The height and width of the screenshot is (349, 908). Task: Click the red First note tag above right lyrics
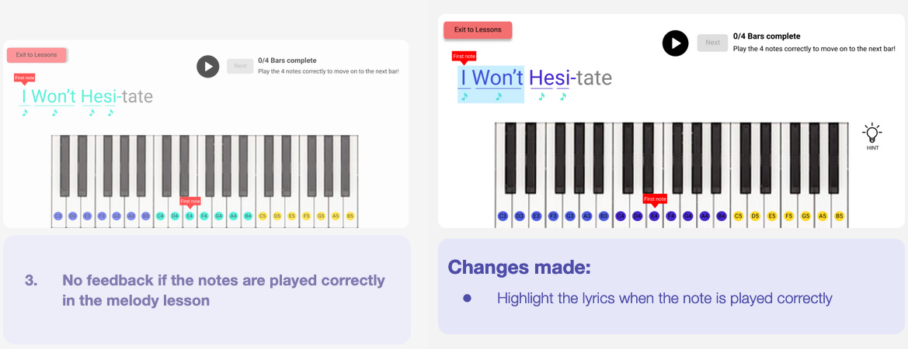[x=464, y=57]
